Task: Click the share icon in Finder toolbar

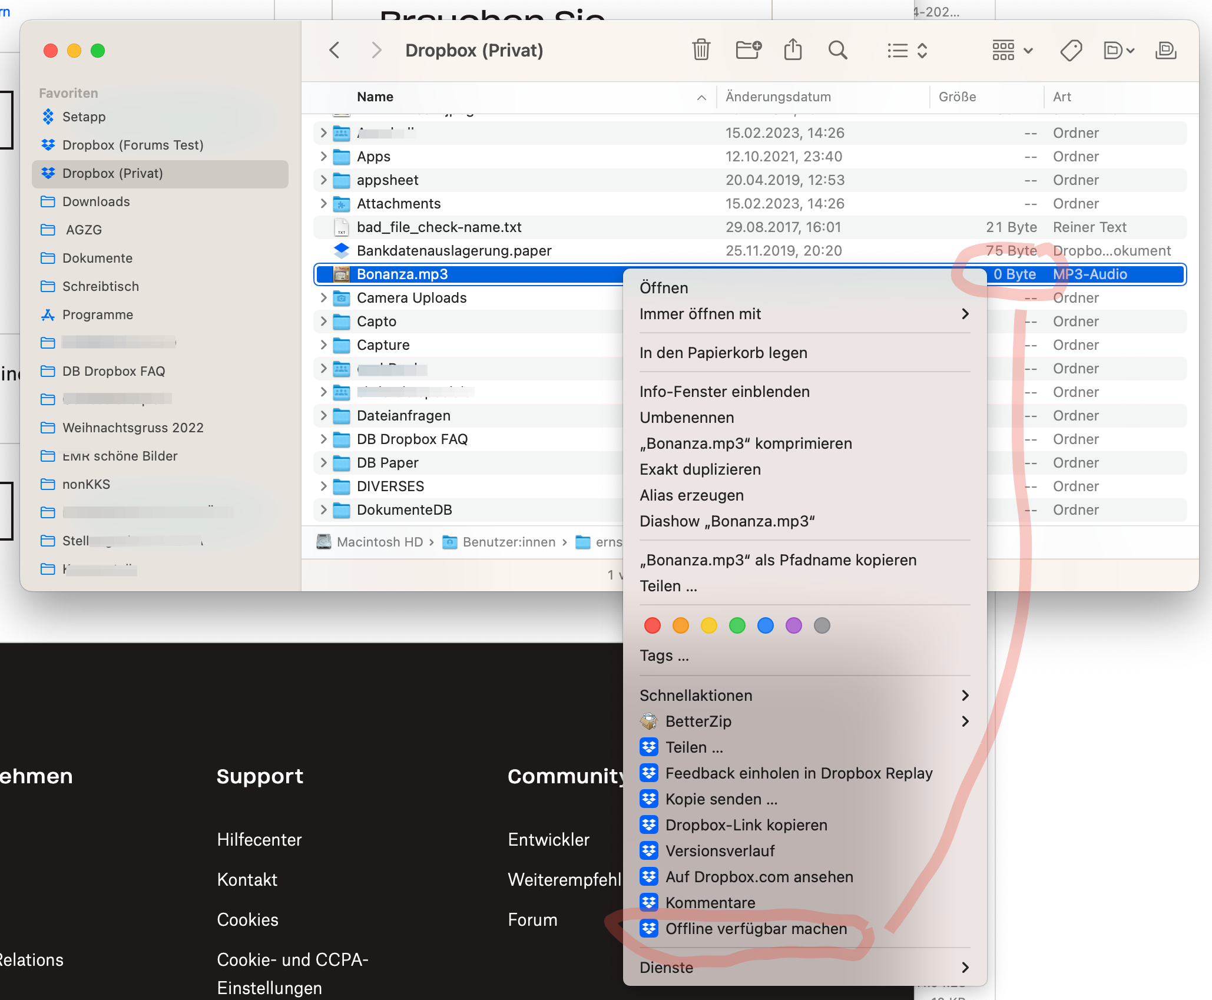Action: pyautogui.click(x=793, y=49)
